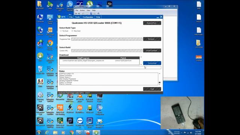This screenshot has width=240, height=135.
Task: Open the File menu in QFIL
Action: 71,17
